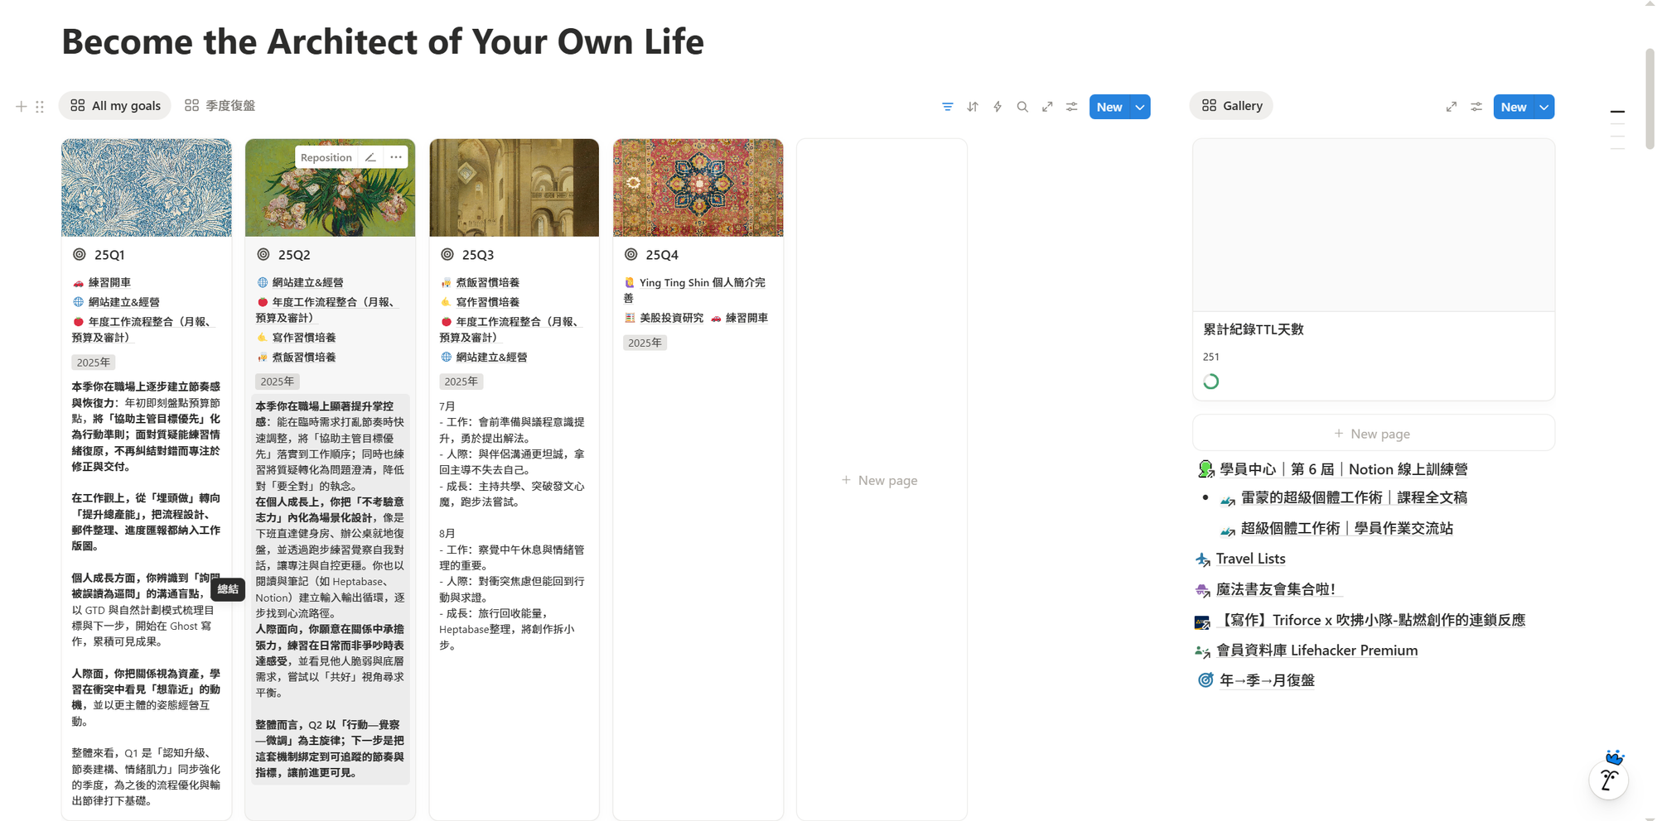The width and height of the screenshot is (1657, 821).
Task: Switch to the 季度復盤 view
Action: pyautogui.click(x=220, y=106)
